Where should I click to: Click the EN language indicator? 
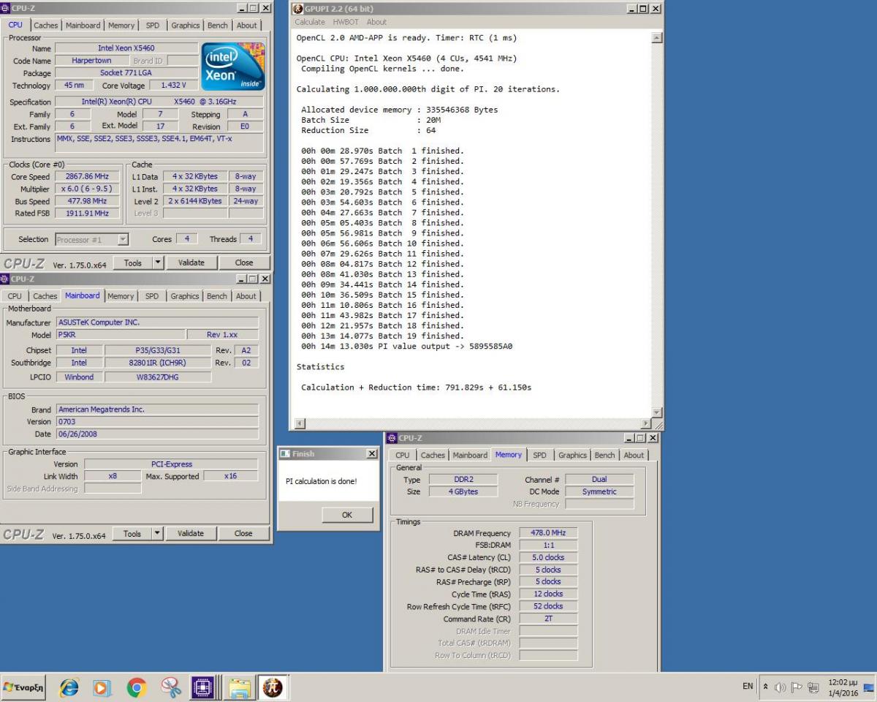click(x=748, y=686)
